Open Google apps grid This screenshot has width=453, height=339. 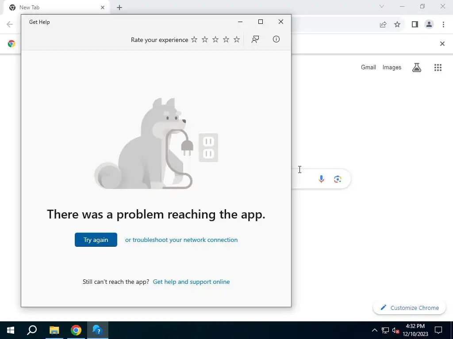pos(438,68)
